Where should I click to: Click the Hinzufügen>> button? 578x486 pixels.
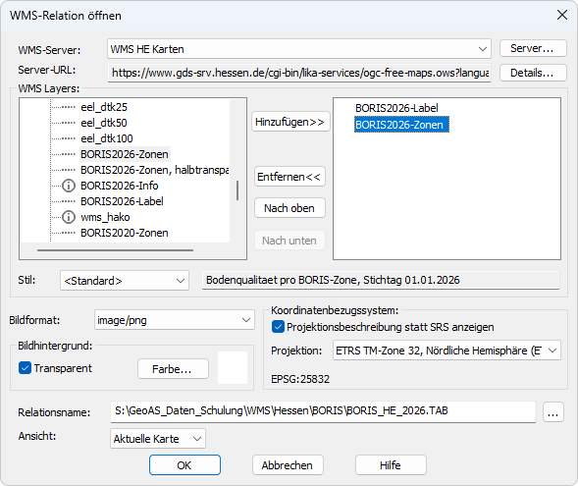click(x=289, y=122)
